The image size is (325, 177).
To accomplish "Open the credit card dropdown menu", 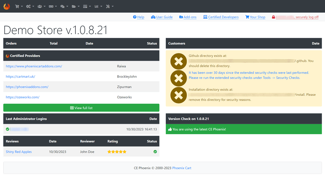I will click(x=87, y=6).
